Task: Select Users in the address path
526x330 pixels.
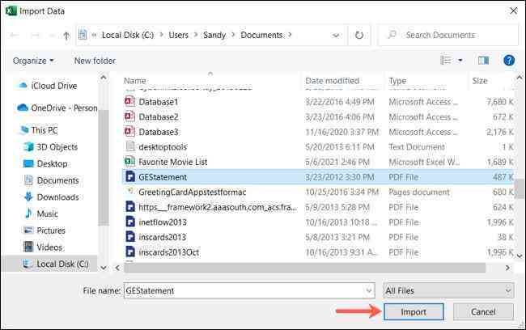Action: (x=179, y=35)
